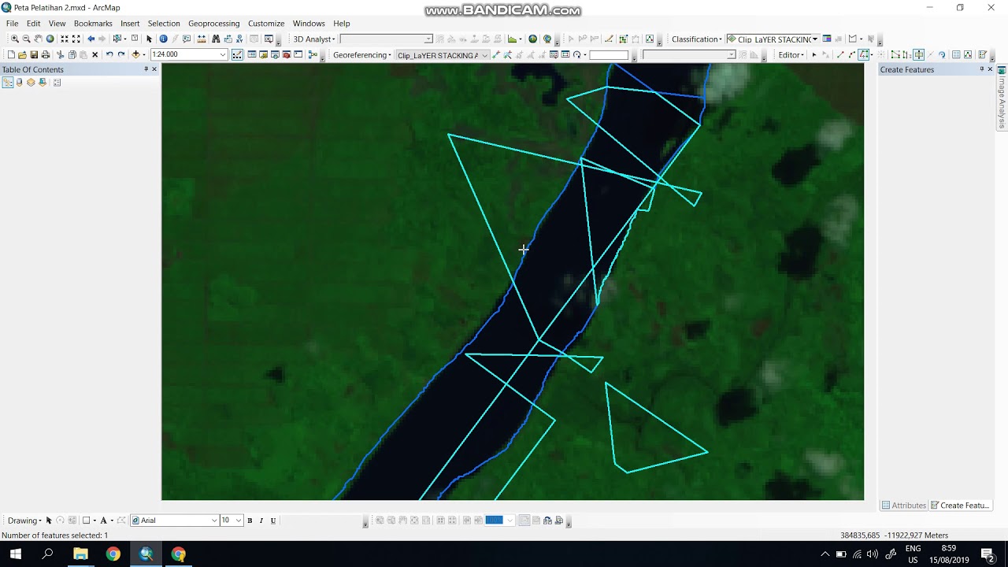Toggle auto-hide pin on Table Of Contents
This screenshot has width=1008, height=567.
146,69
